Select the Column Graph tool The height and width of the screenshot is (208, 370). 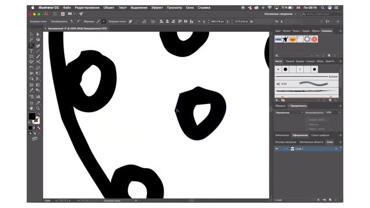(x=38, y=96)
